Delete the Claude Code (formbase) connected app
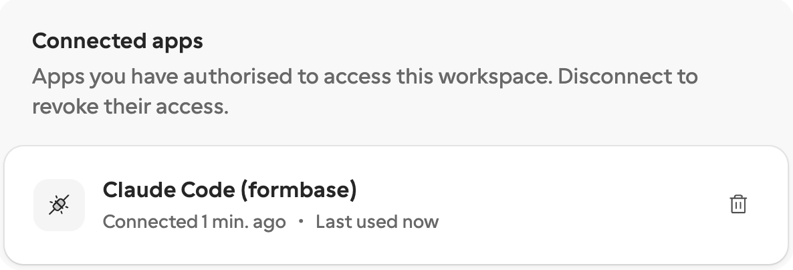793x270 pixels. 738,205
